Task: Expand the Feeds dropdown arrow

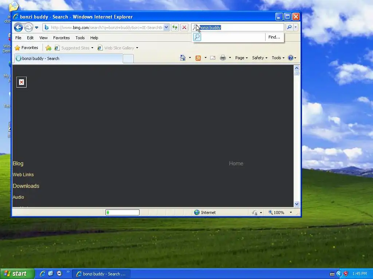Action: point(205,58)
